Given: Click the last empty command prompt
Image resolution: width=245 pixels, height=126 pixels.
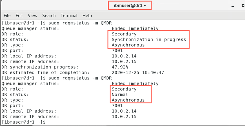Looking at the screenshot, I should (x=24, y=122).
